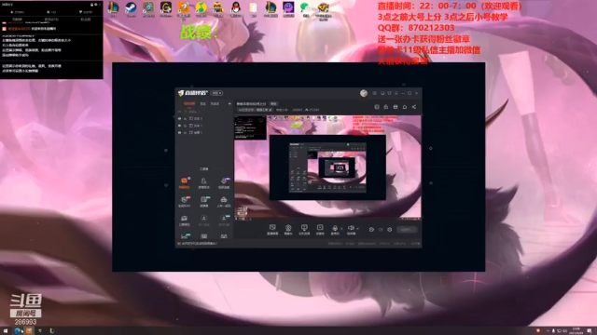The width and height of the screenshot is (597, 335).
Task: Open the settings gear in danmaku overlay header
Action: (95, 5)
